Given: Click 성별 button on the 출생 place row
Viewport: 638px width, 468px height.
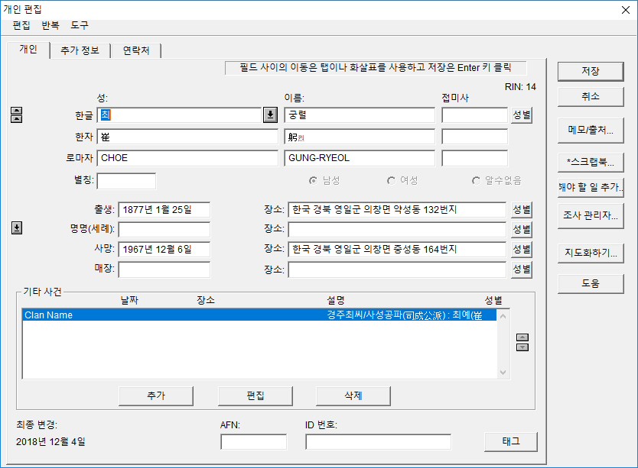Looking at the screenshot, I should tap(522, 210).
